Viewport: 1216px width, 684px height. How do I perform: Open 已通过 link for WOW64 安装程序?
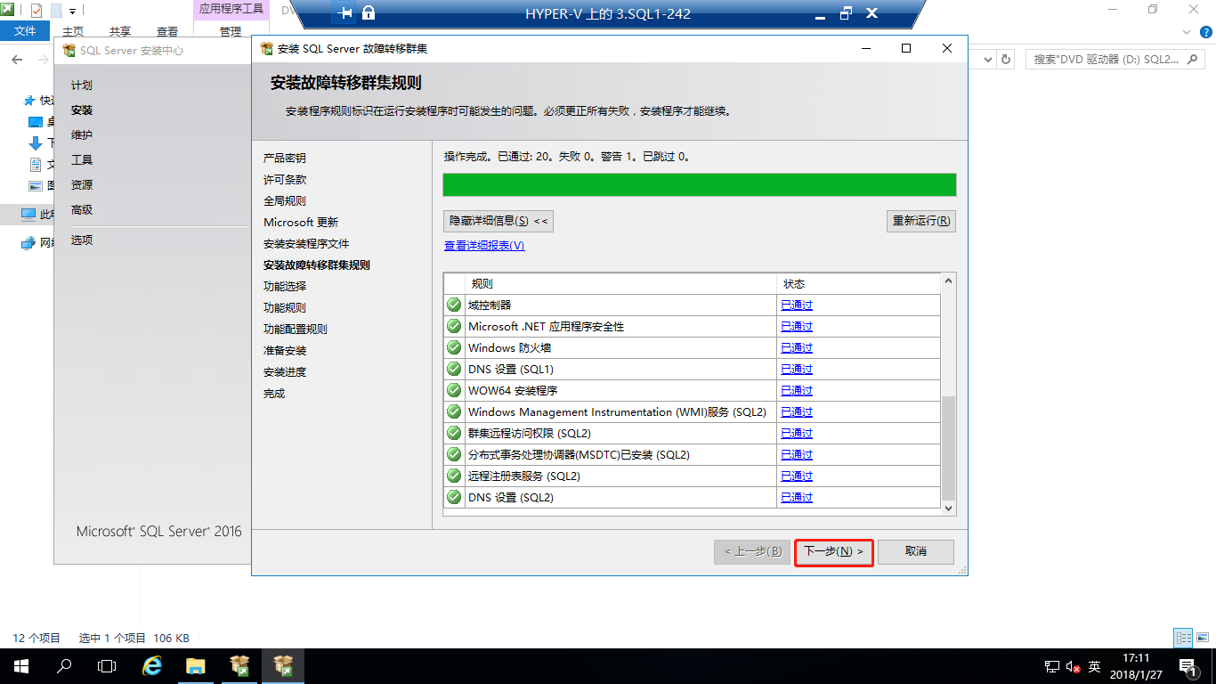(x=797, y=391)
